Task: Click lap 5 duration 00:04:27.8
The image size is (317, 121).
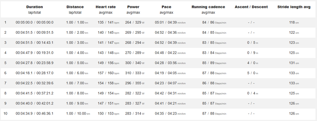Action: (x=24, y=63)
